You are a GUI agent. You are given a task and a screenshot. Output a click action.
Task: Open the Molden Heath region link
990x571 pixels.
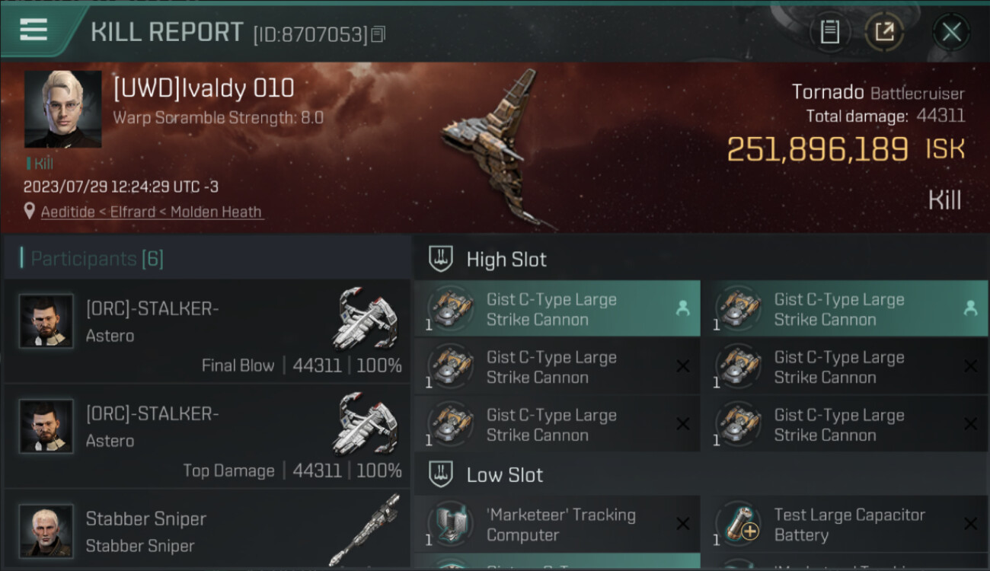[216, 212]
